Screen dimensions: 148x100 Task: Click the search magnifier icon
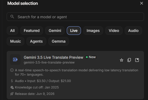point(12,17)
